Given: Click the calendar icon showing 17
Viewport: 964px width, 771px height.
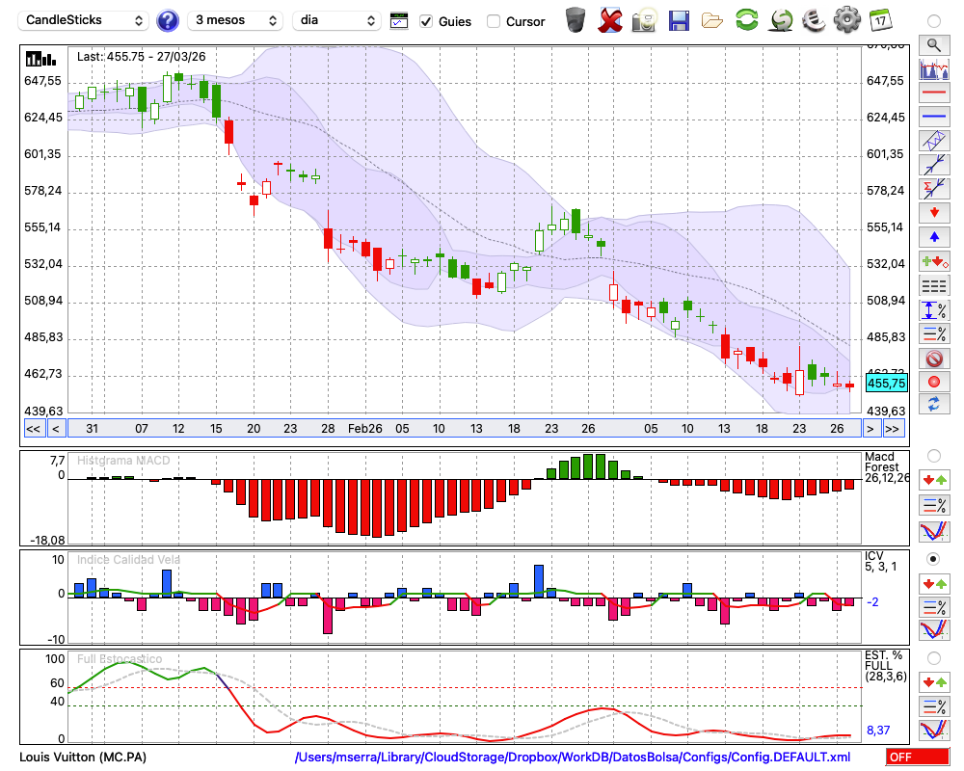Looking at the screenshot, I should (880, 20).
